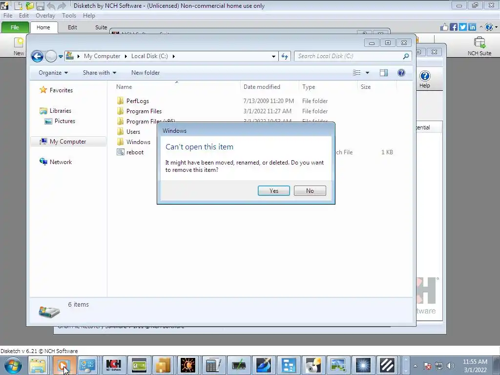Switch to the Home ribbon tab
The image size is (500, 375).
coord(43,27)
